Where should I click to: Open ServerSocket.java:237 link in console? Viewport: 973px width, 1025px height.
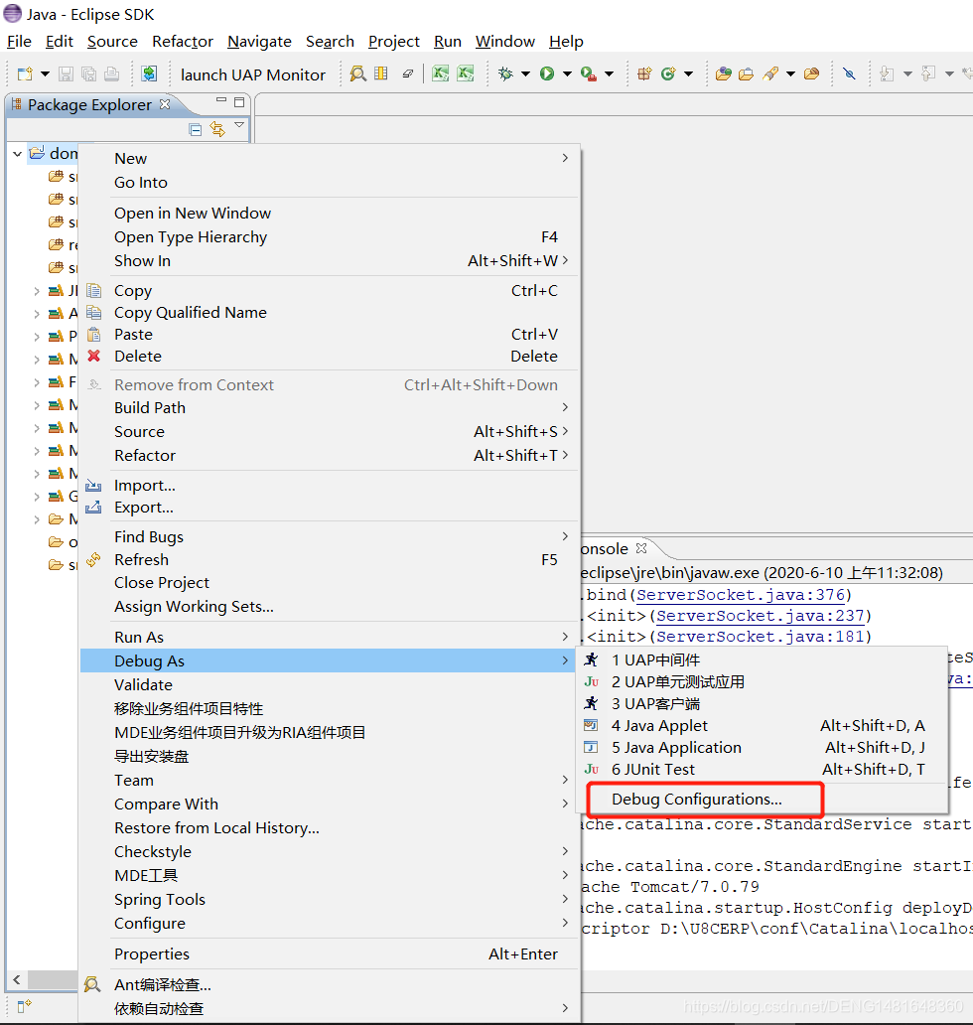click(x=761, y=616)
